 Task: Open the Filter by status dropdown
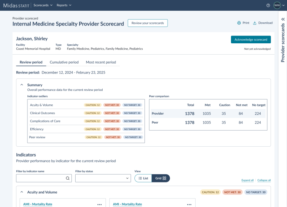(103, 178)
